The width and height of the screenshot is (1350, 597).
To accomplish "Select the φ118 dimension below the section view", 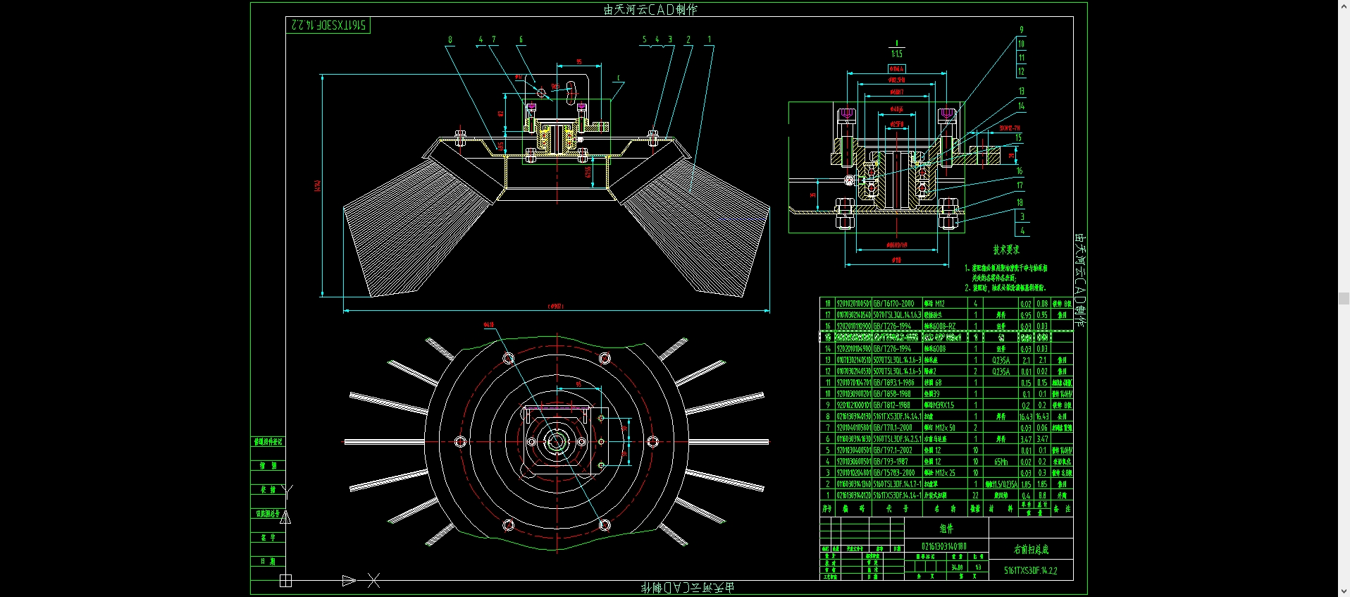I will click(896, 260).
